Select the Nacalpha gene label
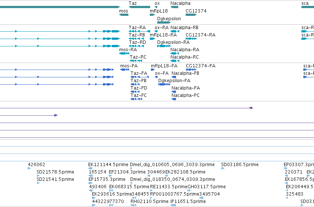The height and width of the screenshot is (207, 314). click(x=180, y=3)
